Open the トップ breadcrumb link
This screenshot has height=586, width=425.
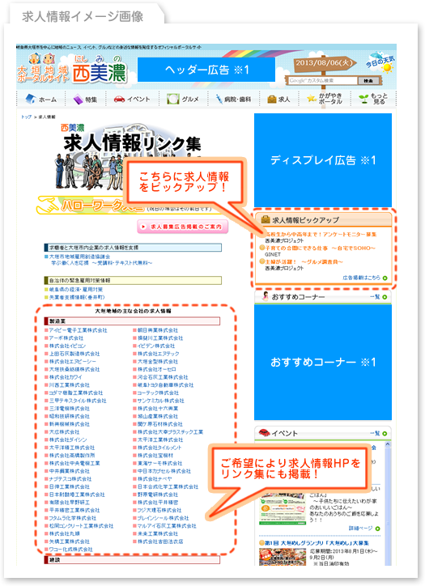pyautogui.click(x=26, y=117)
